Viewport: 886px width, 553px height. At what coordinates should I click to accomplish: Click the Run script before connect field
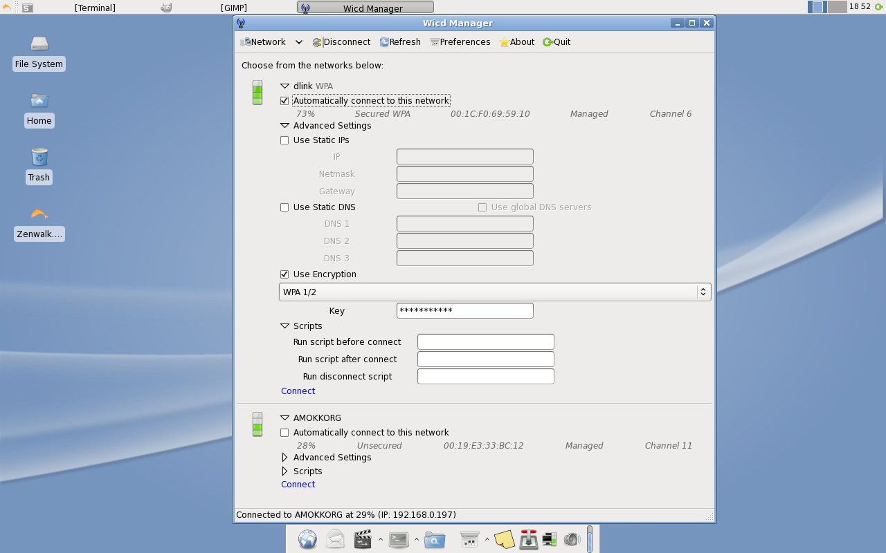[486, 342]
